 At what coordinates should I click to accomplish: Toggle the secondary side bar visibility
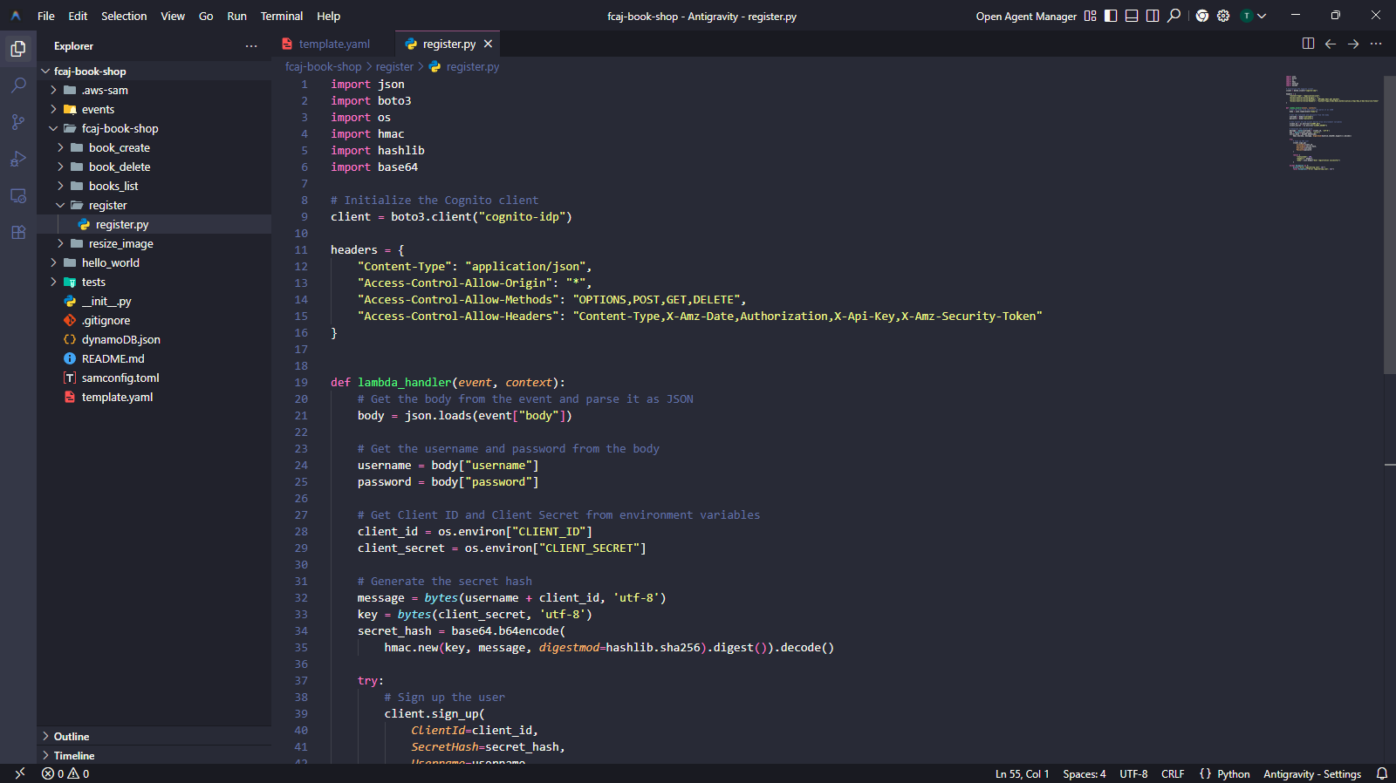(x=1153, y=16)
